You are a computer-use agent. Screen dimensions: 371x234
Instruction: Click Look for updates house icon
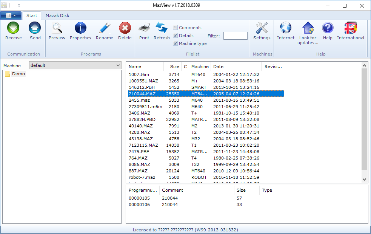coord(308,28)
